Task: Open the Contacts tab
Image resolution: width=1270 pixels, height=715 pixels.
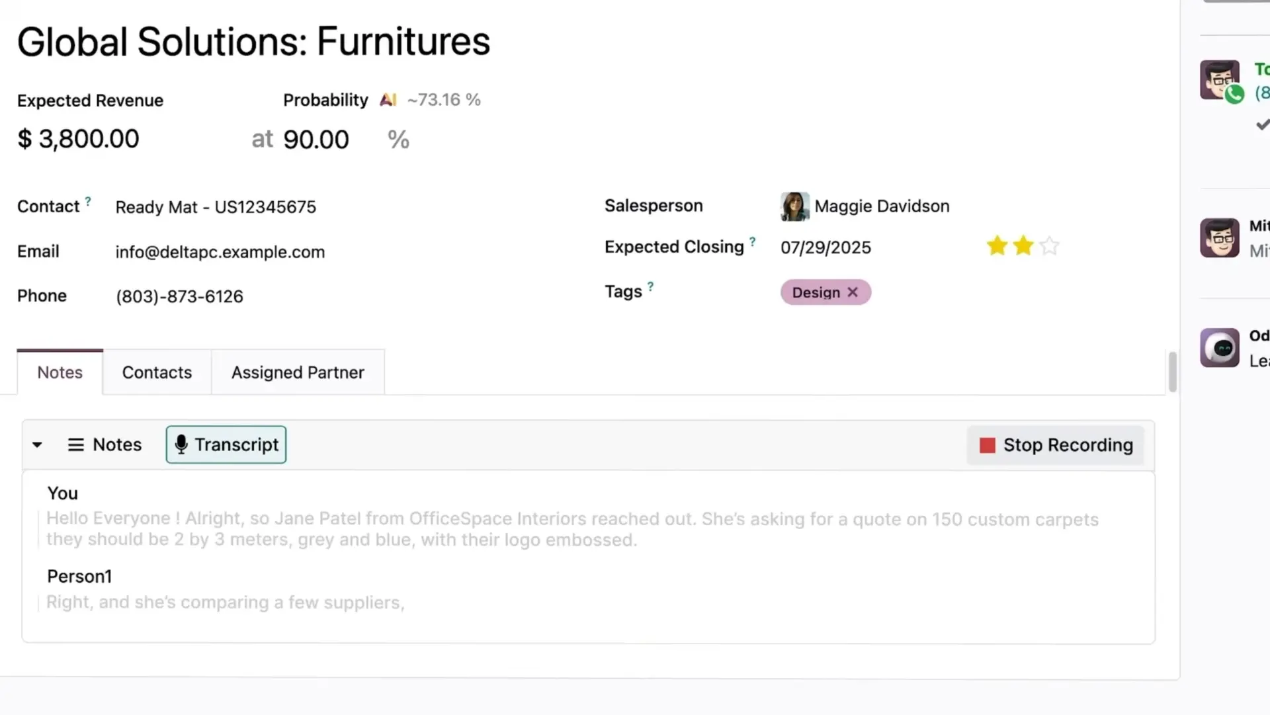Action: coord(157,372)
